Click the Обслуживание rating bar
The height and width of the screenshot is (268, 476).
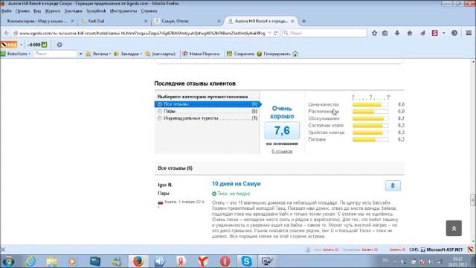370,118
